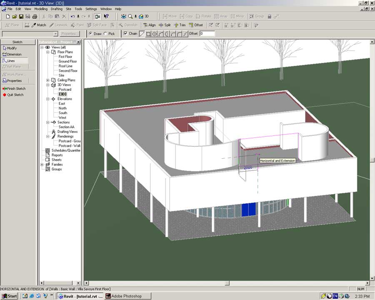Close the Project Browser panel

78,42
